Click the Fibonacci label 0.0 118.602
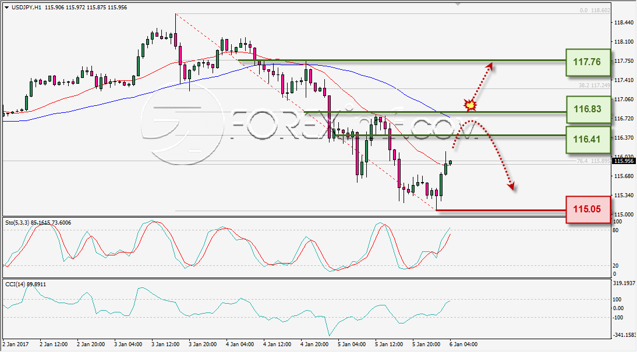The image size is (637, 352). tap(594, 10)
